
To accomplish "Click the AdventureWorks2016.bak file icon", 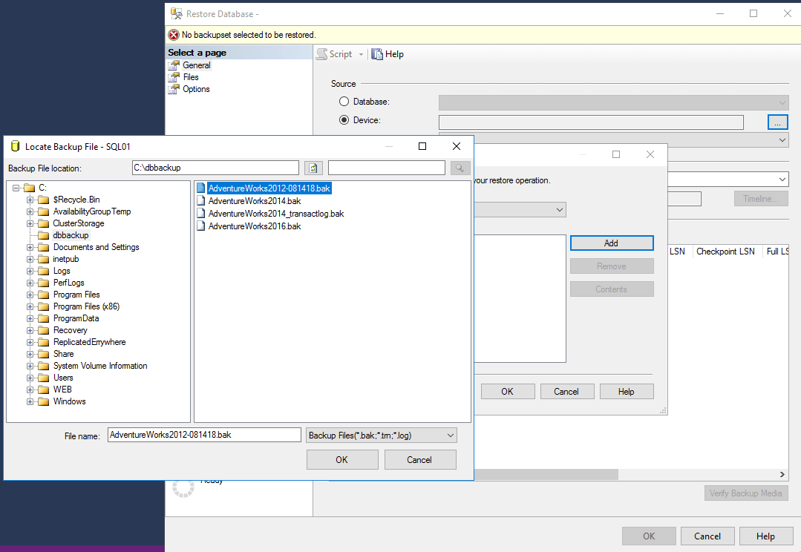I will point(201,226).
